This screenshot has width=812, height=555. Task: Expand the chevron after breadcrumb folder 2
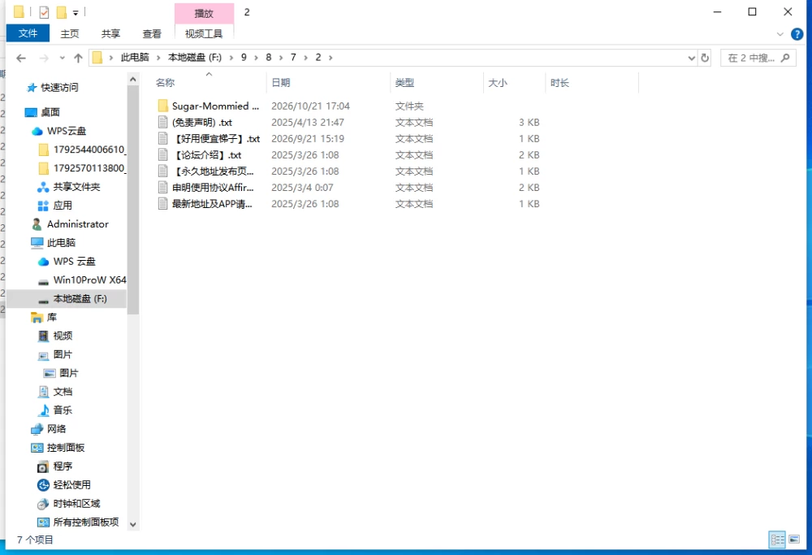(330, 58)
